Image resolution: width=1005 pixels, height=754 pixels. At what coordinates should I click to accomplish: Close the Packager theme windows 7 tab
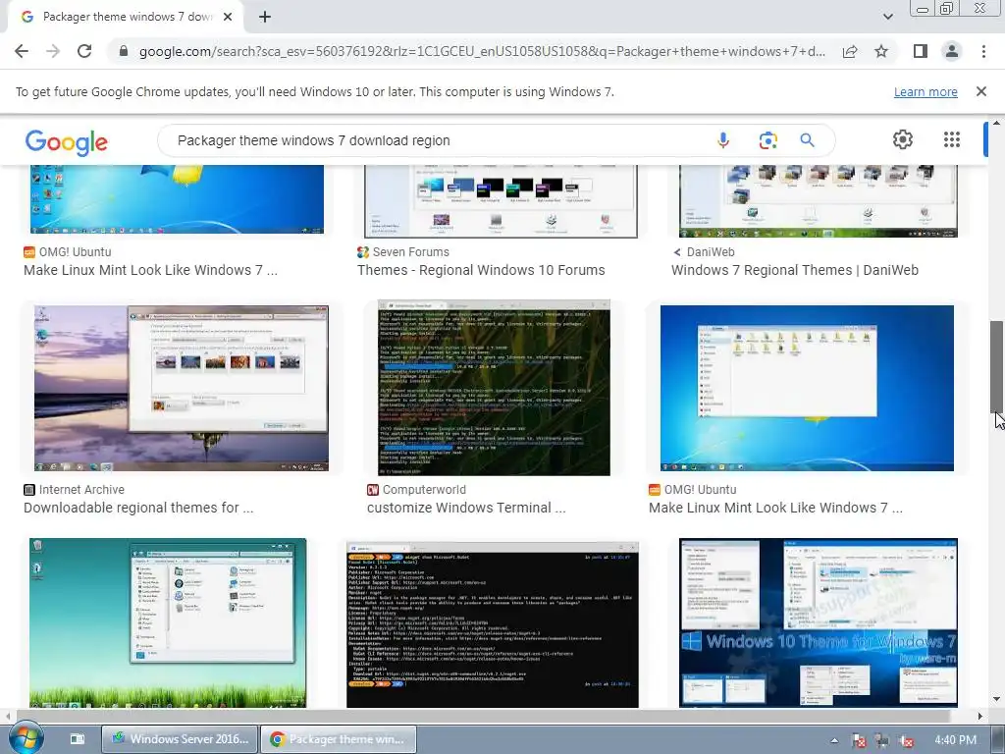click(228, 17)
